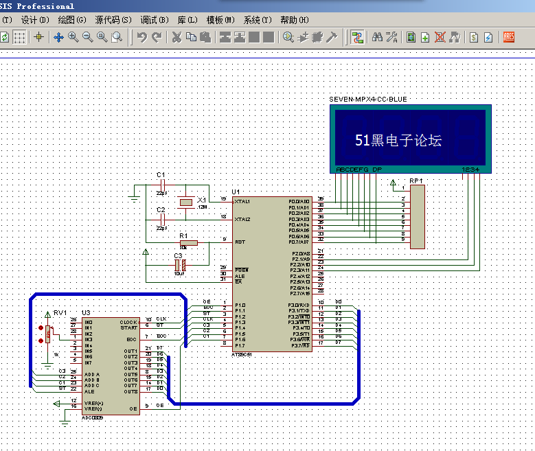
Task: Click the Block Delete icon
Action: [269, 37]
